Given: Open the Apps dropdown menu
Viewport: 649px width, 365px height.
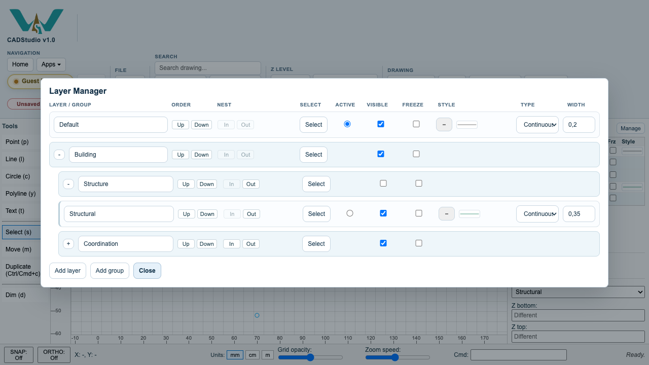Looking at the screenshot, I should coord(51,64).
